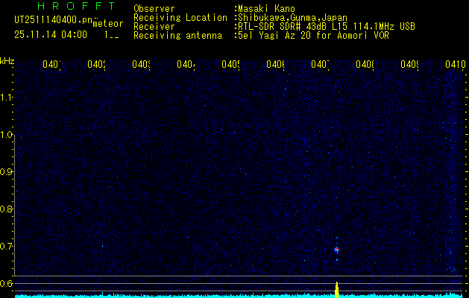Image resolution: width=469 pixels, height=298 pixels.
Task: Click the 0408 time marker
Action: tap(365, 64)
